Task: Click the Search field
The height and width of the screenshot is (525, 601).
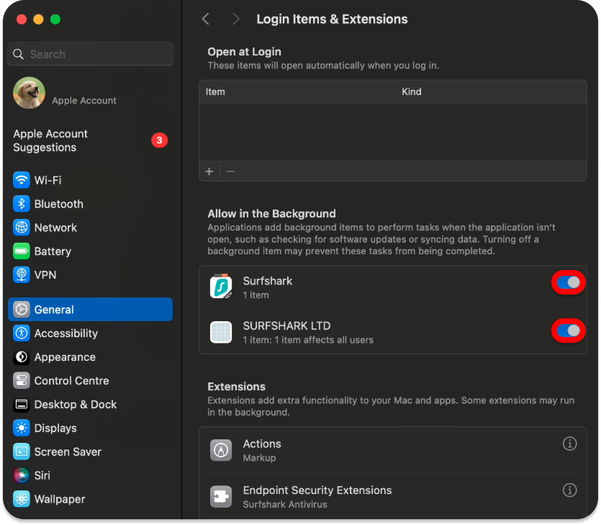Action: [x=90, y=54]
